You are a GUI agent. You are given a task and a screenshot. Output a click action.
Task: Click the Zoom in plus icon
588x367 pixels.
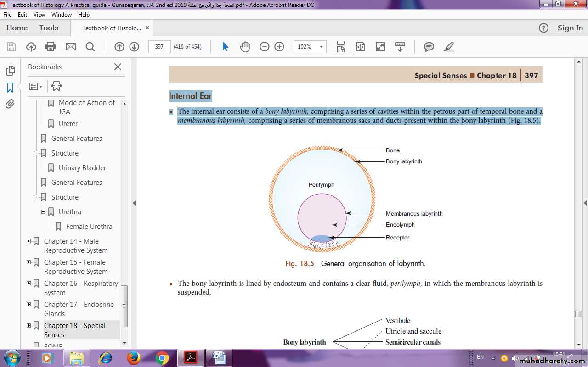tap(279, 46)
